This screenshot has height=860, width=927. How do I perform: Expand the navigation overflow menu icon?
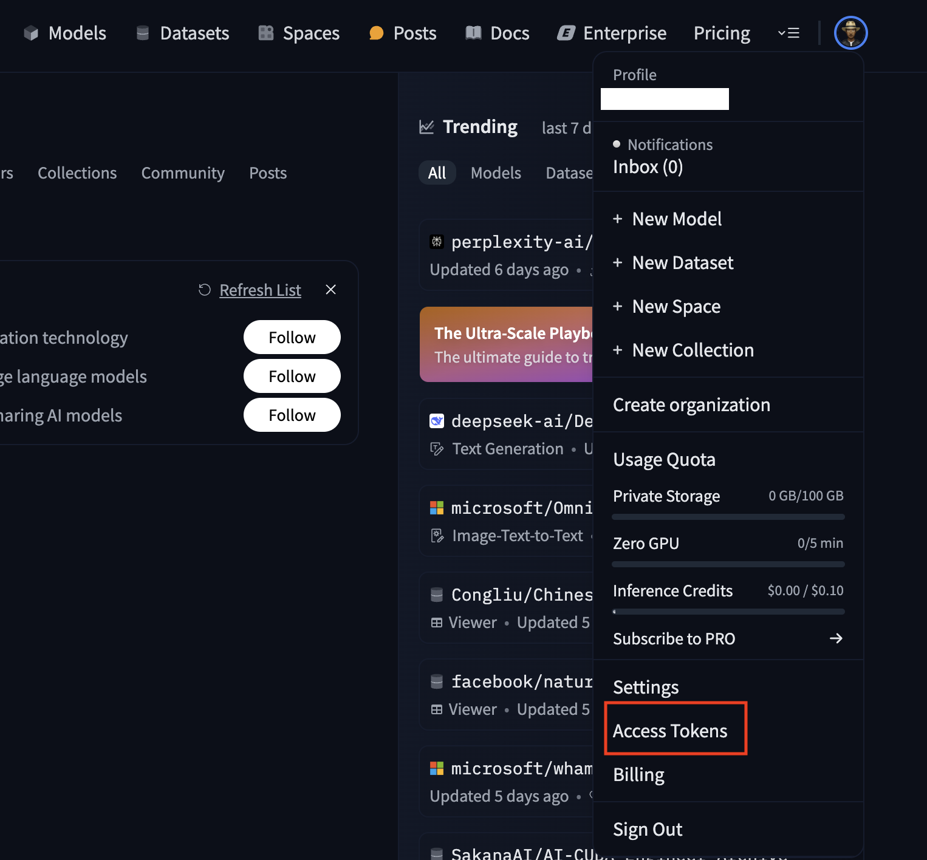(788, 33)
